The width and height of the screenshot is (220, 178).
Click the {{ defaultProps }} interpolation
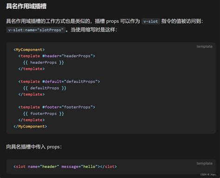tap(45, 88)
